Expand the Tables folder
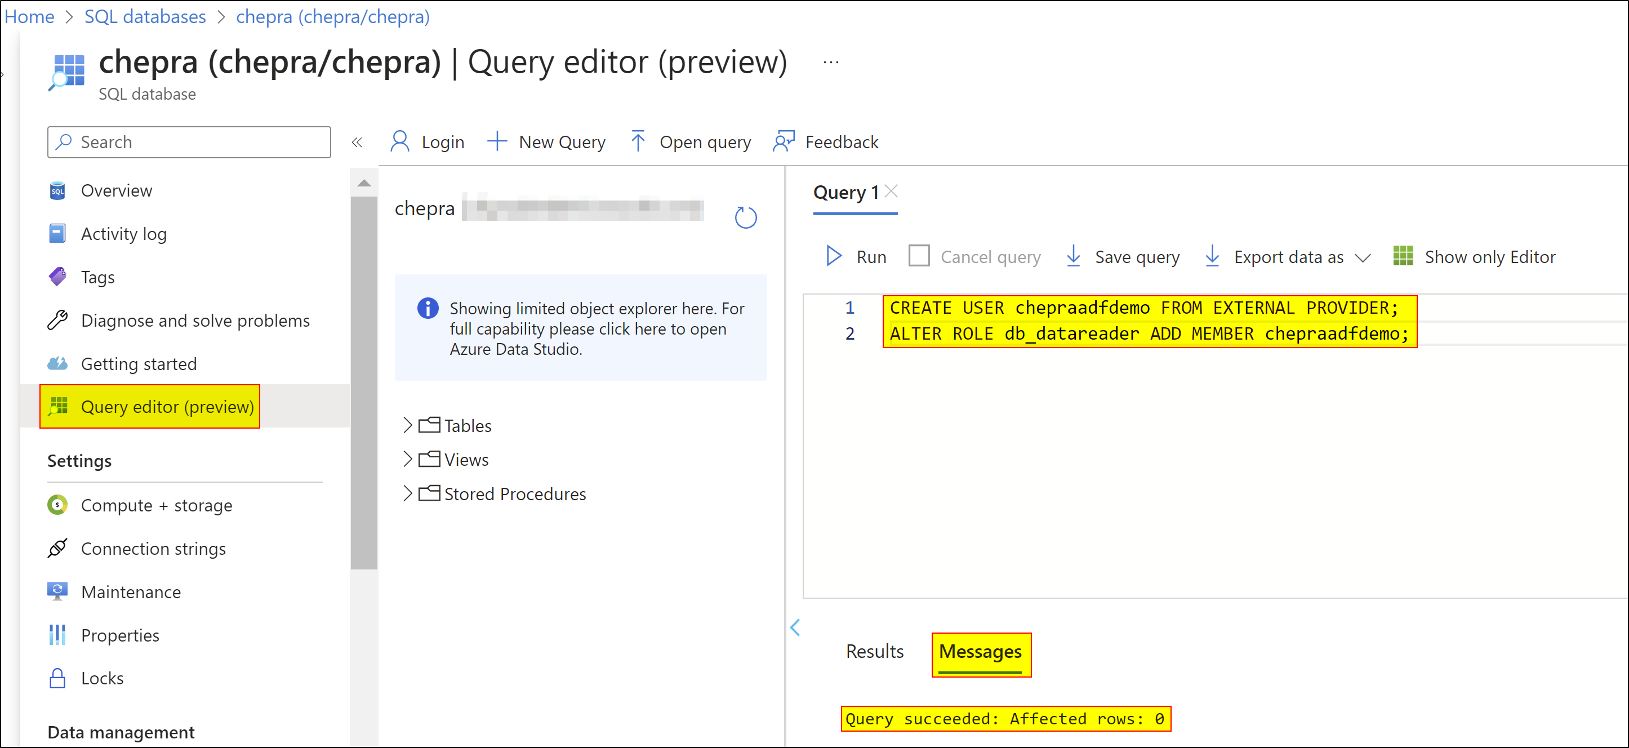The image size is (1629, 748). tap(408, 425)
